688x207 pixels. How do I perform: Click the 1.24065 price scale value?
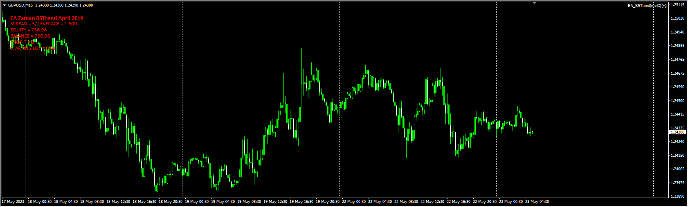tap(678, 169)
